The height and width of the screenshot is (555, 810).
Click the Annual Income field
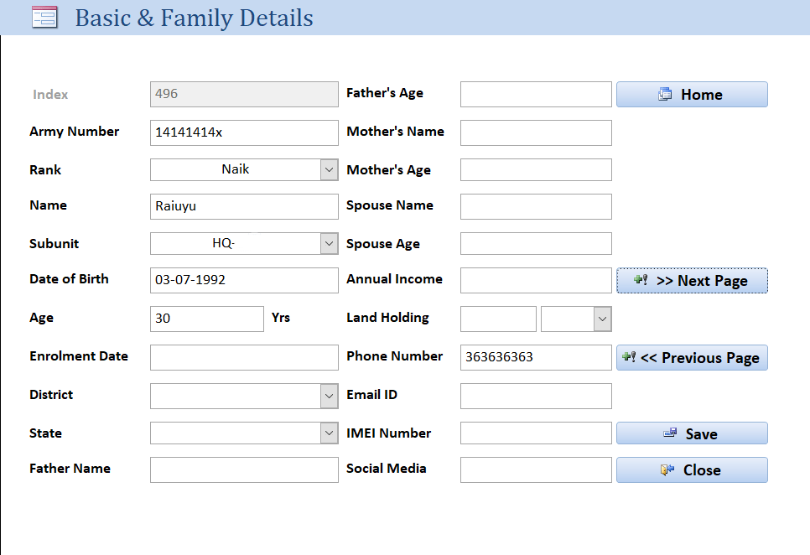[536, 281]
